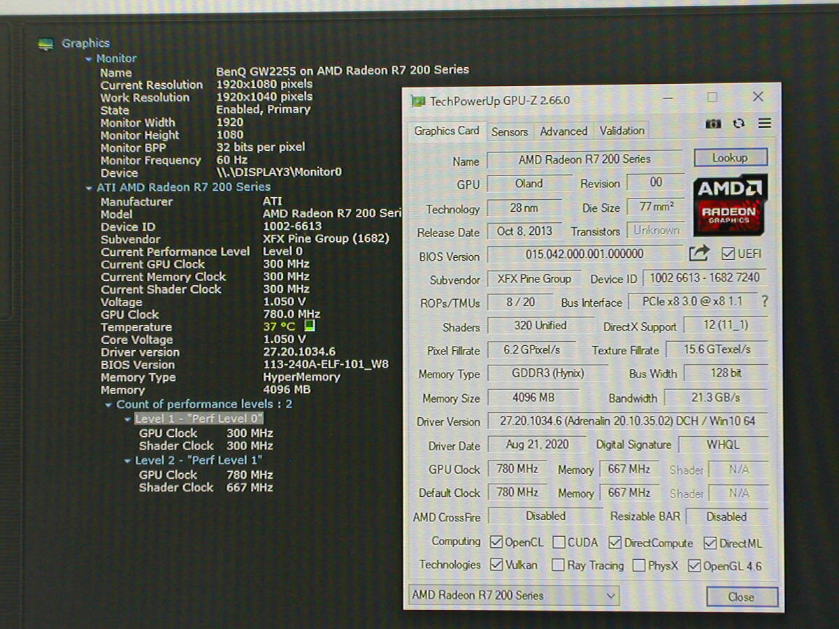Select the Graphics root tree item

85,43
